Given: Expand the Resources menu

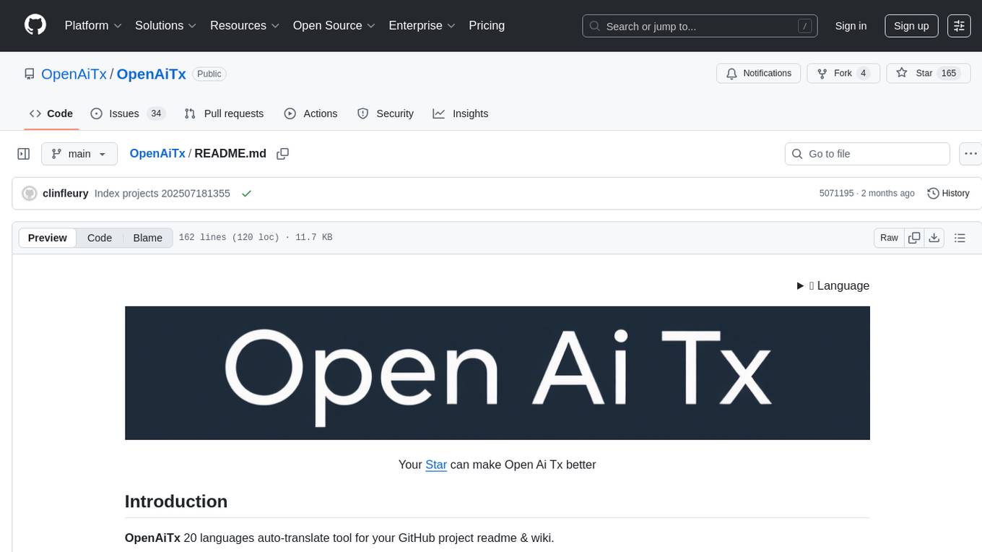Looking at the screenshot, I should (244, 25).
